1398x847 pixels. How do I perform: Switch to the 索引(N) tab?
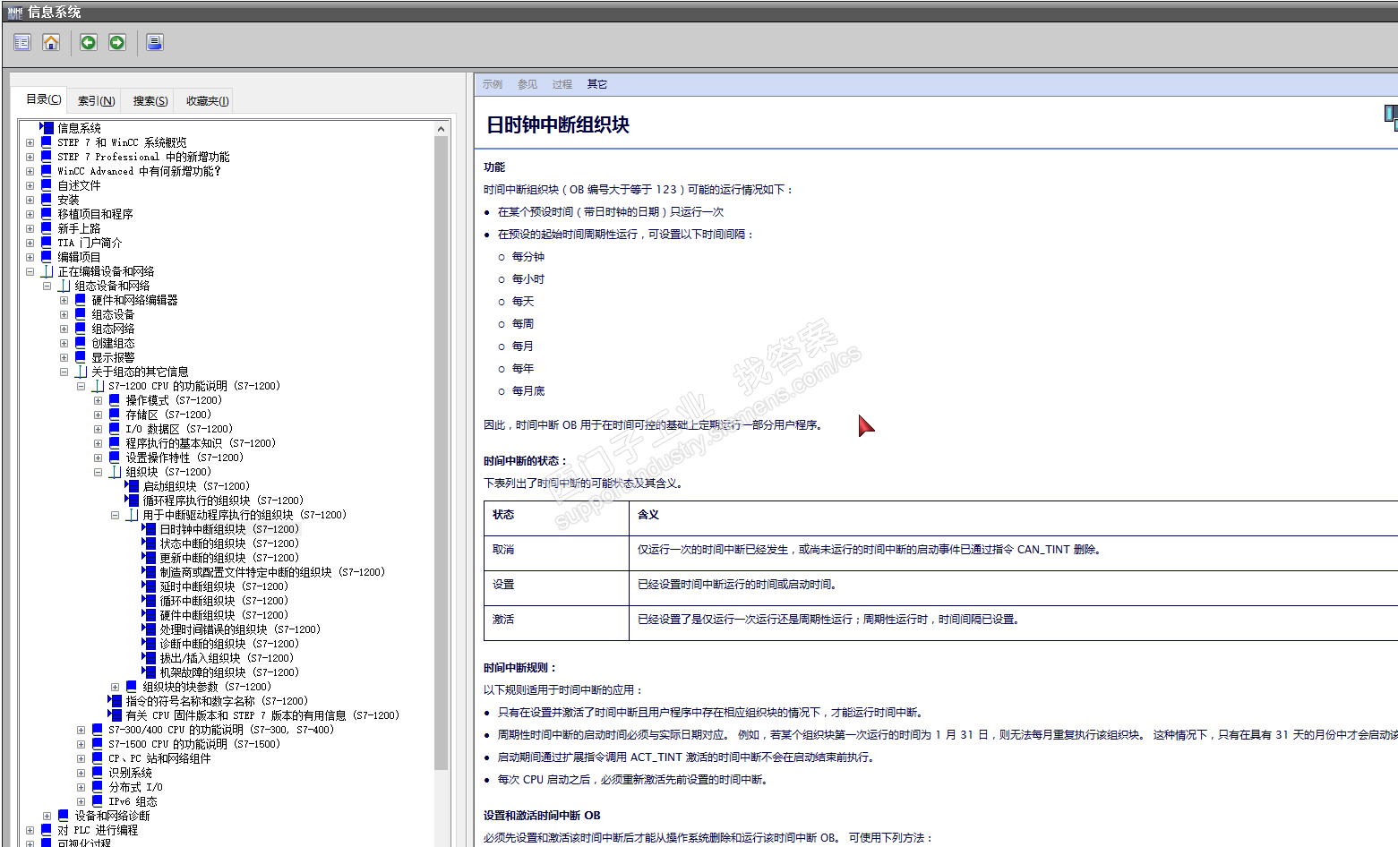tap(96, 101)
